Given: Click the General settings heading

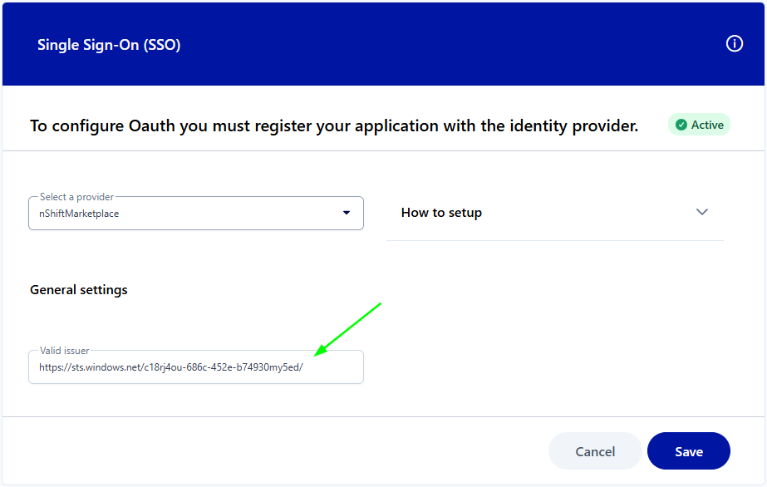Looking at the screenshot, I should pos(79,290).
